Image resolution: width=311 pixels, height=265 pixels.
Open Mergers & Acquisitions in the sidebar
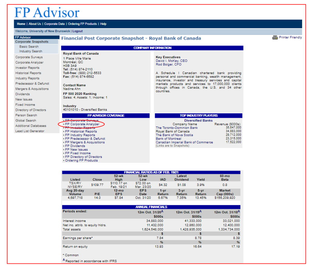(32, 89)
